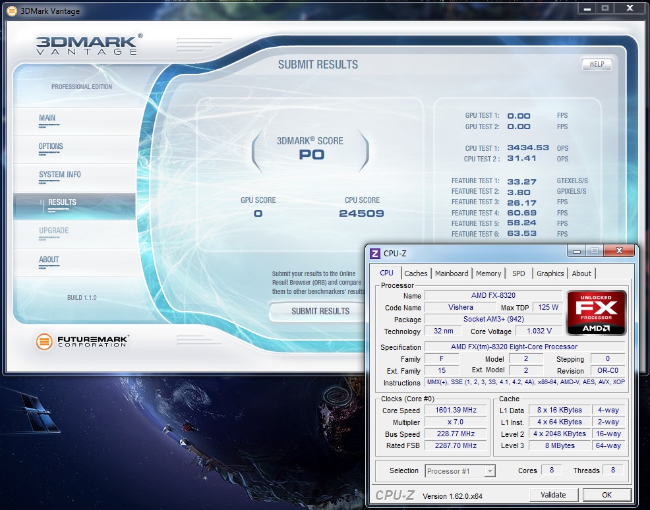Click the Validate button
Screen dimensions: 650x510
click(x=553, y=495)
